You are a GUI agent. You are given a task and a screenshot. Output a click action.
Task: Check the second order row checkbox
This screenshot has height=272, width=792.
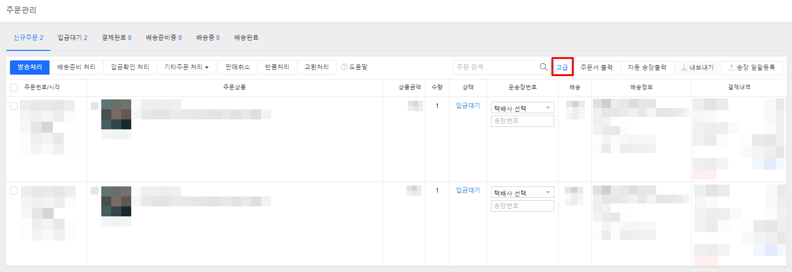pos(14,191)
